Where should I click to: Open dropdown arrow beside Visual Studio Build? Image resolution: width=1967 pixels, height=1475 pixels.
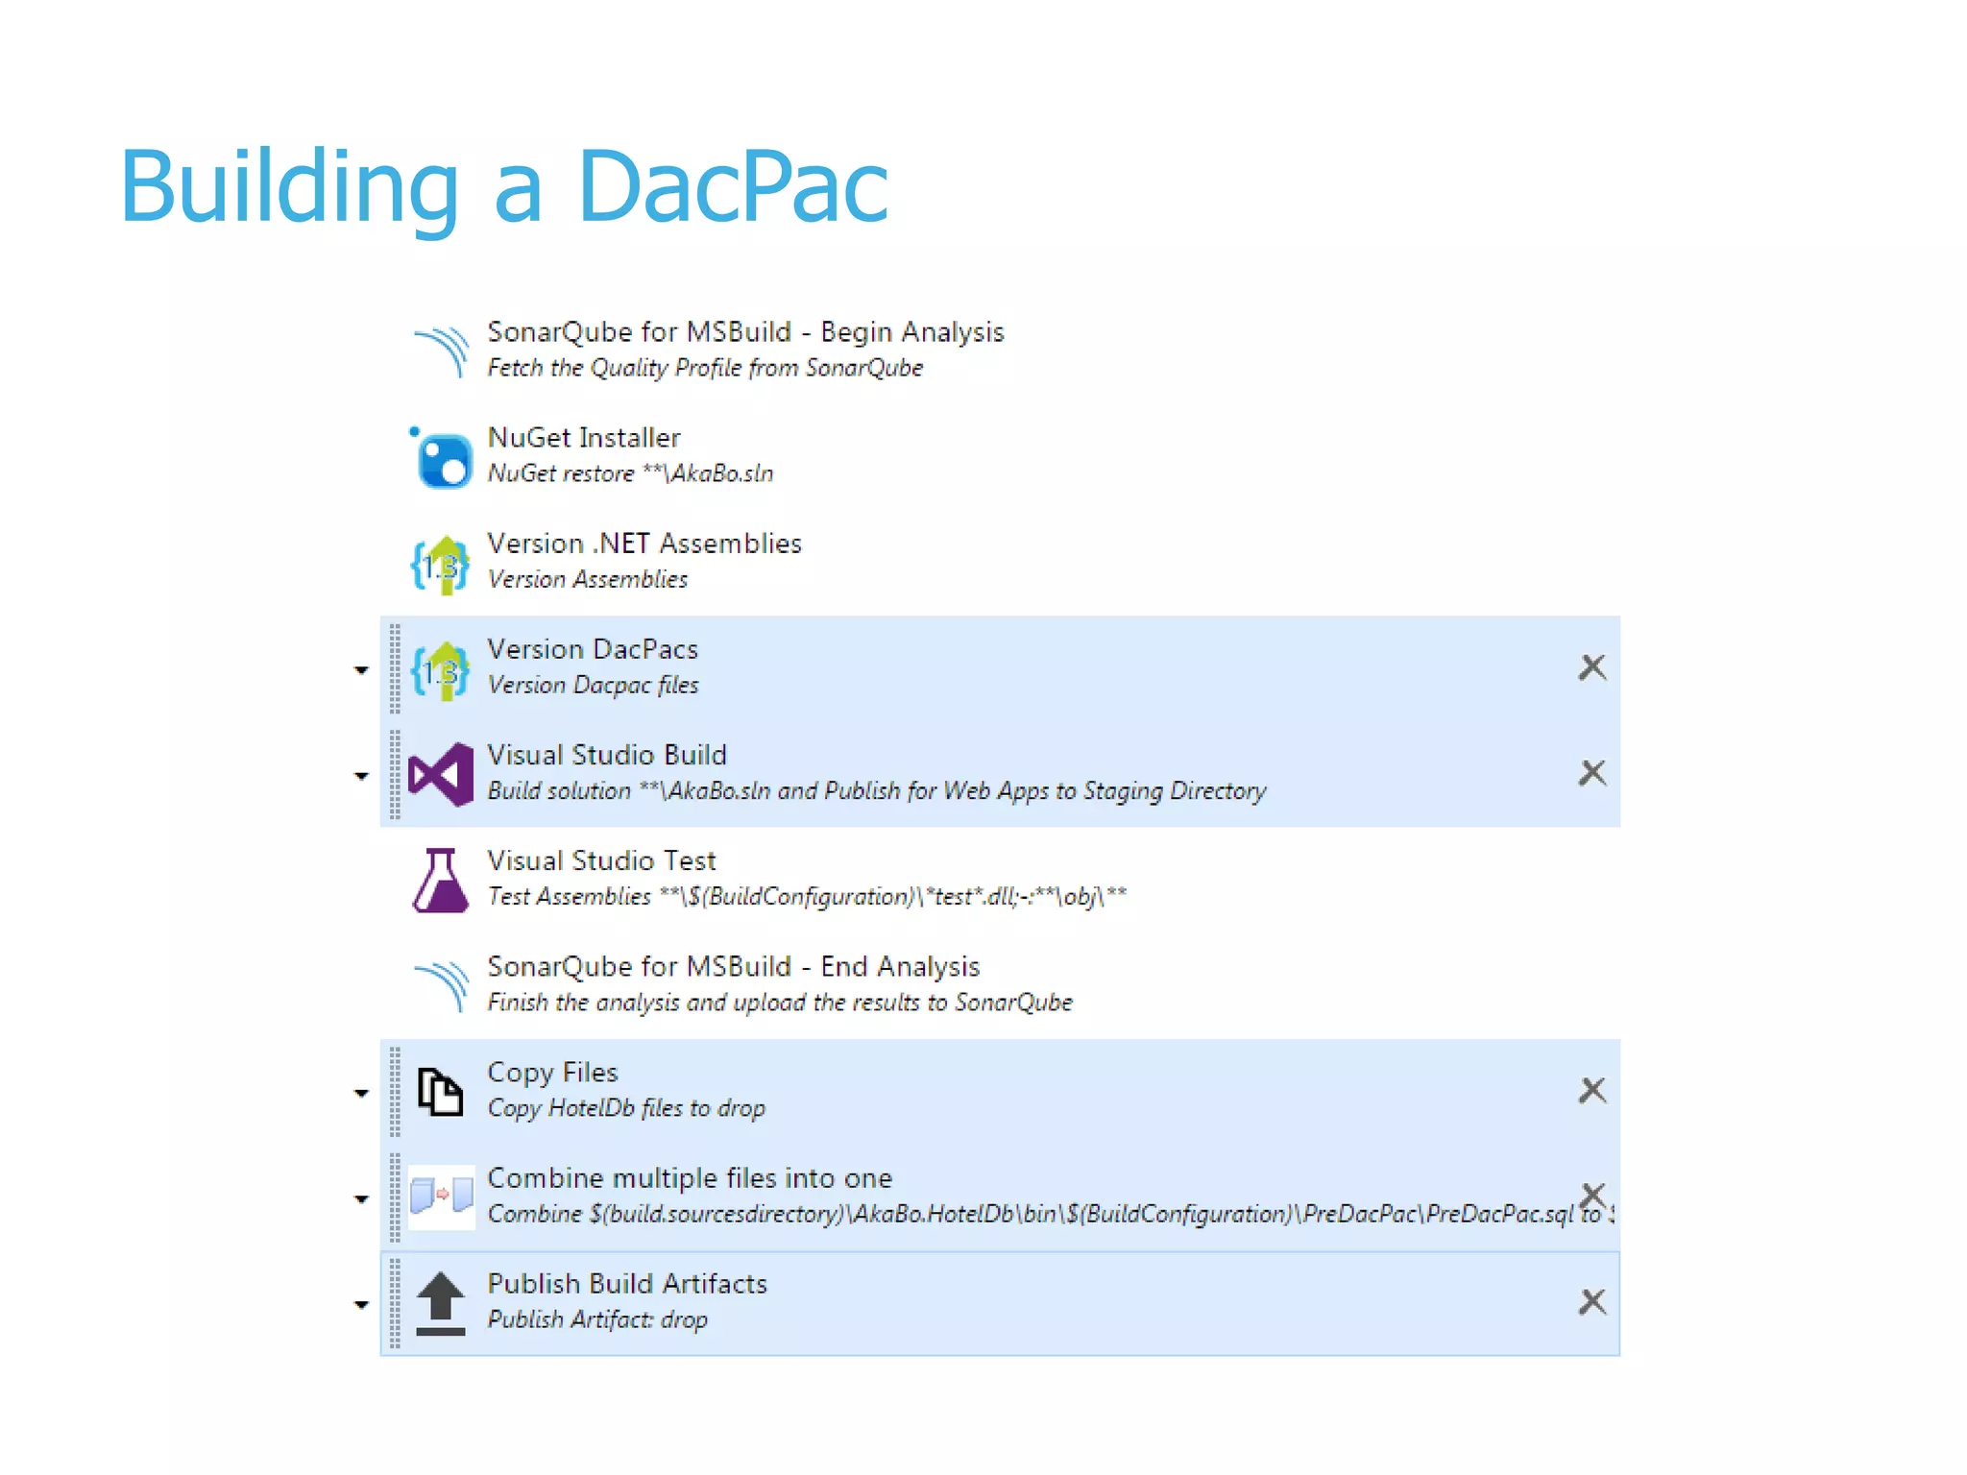click(x=361, y=776)
